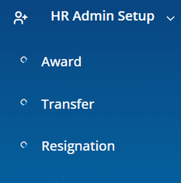181x183 pixels.
Task: Navigate to the Transfer page link
Action: click(68, 104)
